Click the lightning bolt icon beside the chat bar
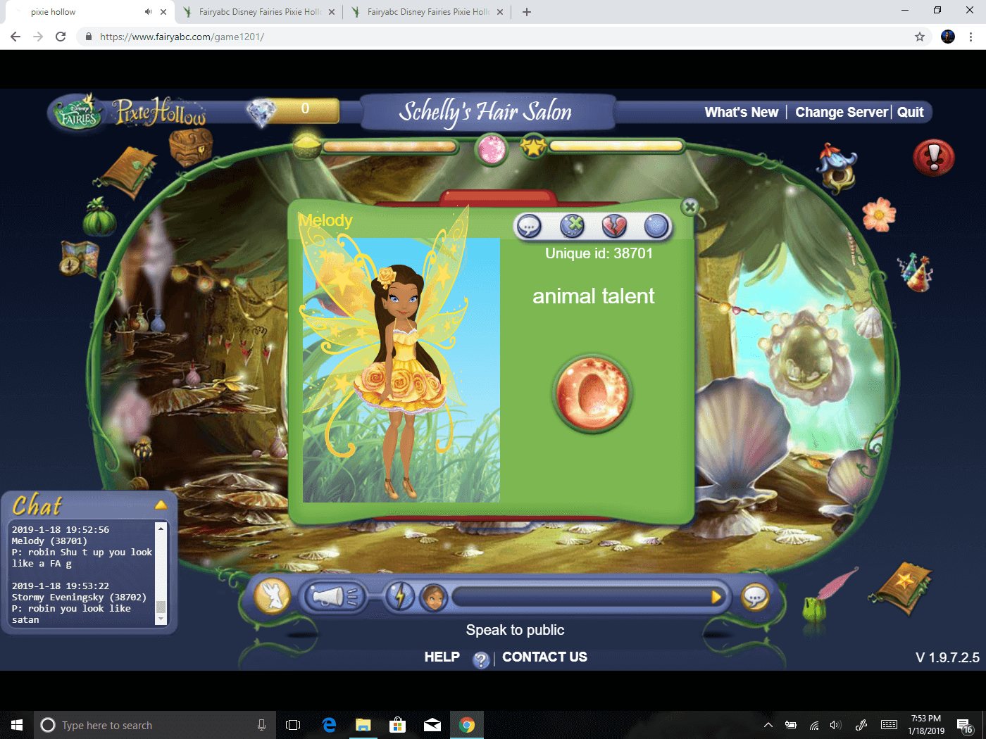Viewport: 986px width, 739px height. (x=400, y=596)
